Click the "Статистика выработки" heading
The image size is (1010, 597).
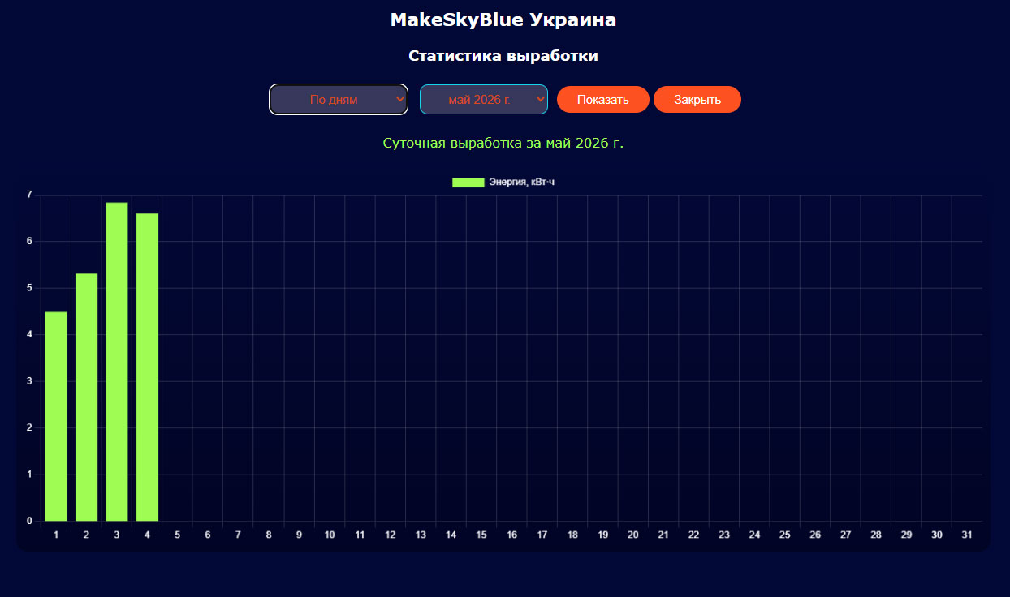[x=503, y=57]
